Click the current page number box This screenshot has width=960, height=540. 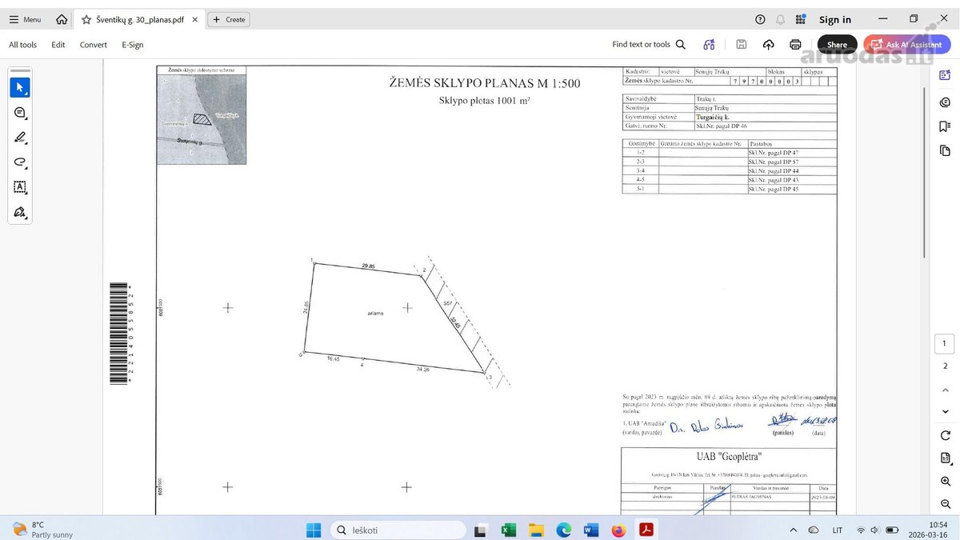tap(945, 344)
